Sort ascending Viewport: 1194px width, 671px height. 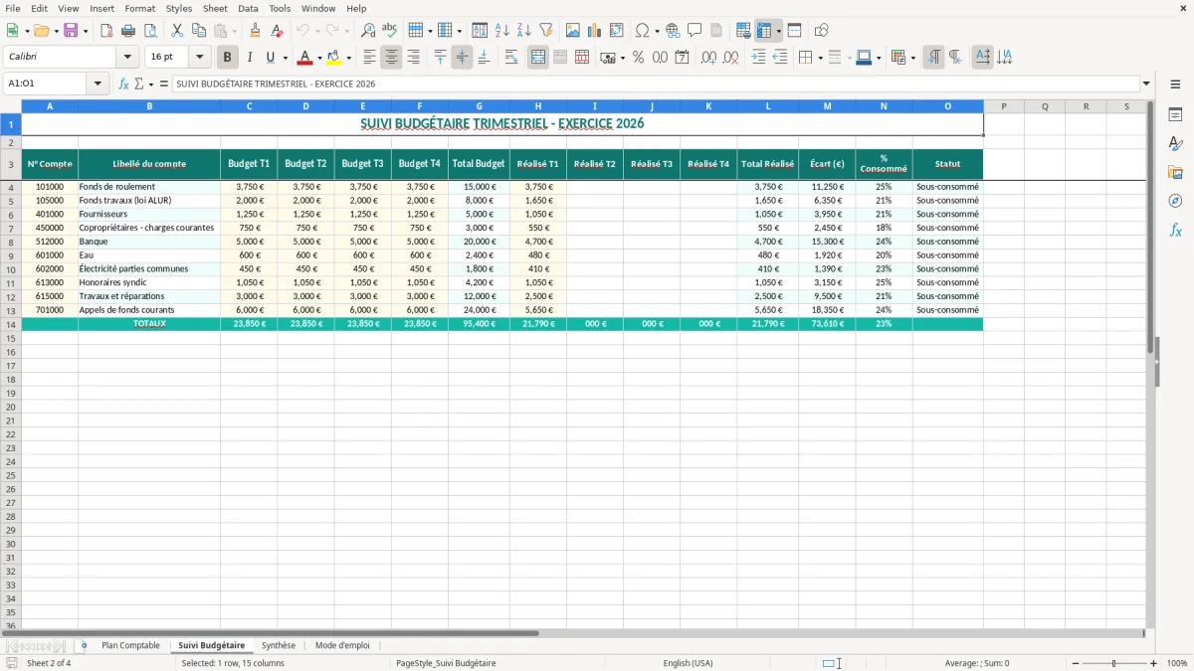coord(502,31)
